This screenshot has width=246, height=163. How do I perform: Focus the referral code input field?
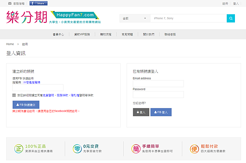click(38, 88)
